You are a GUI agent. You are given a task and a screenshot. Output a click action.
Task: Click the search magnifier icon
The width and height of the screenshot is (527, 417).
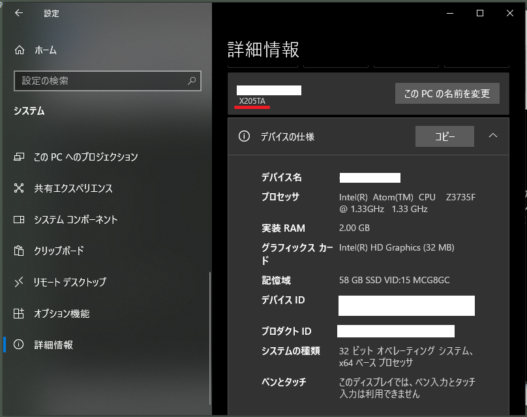pos(192,81)
